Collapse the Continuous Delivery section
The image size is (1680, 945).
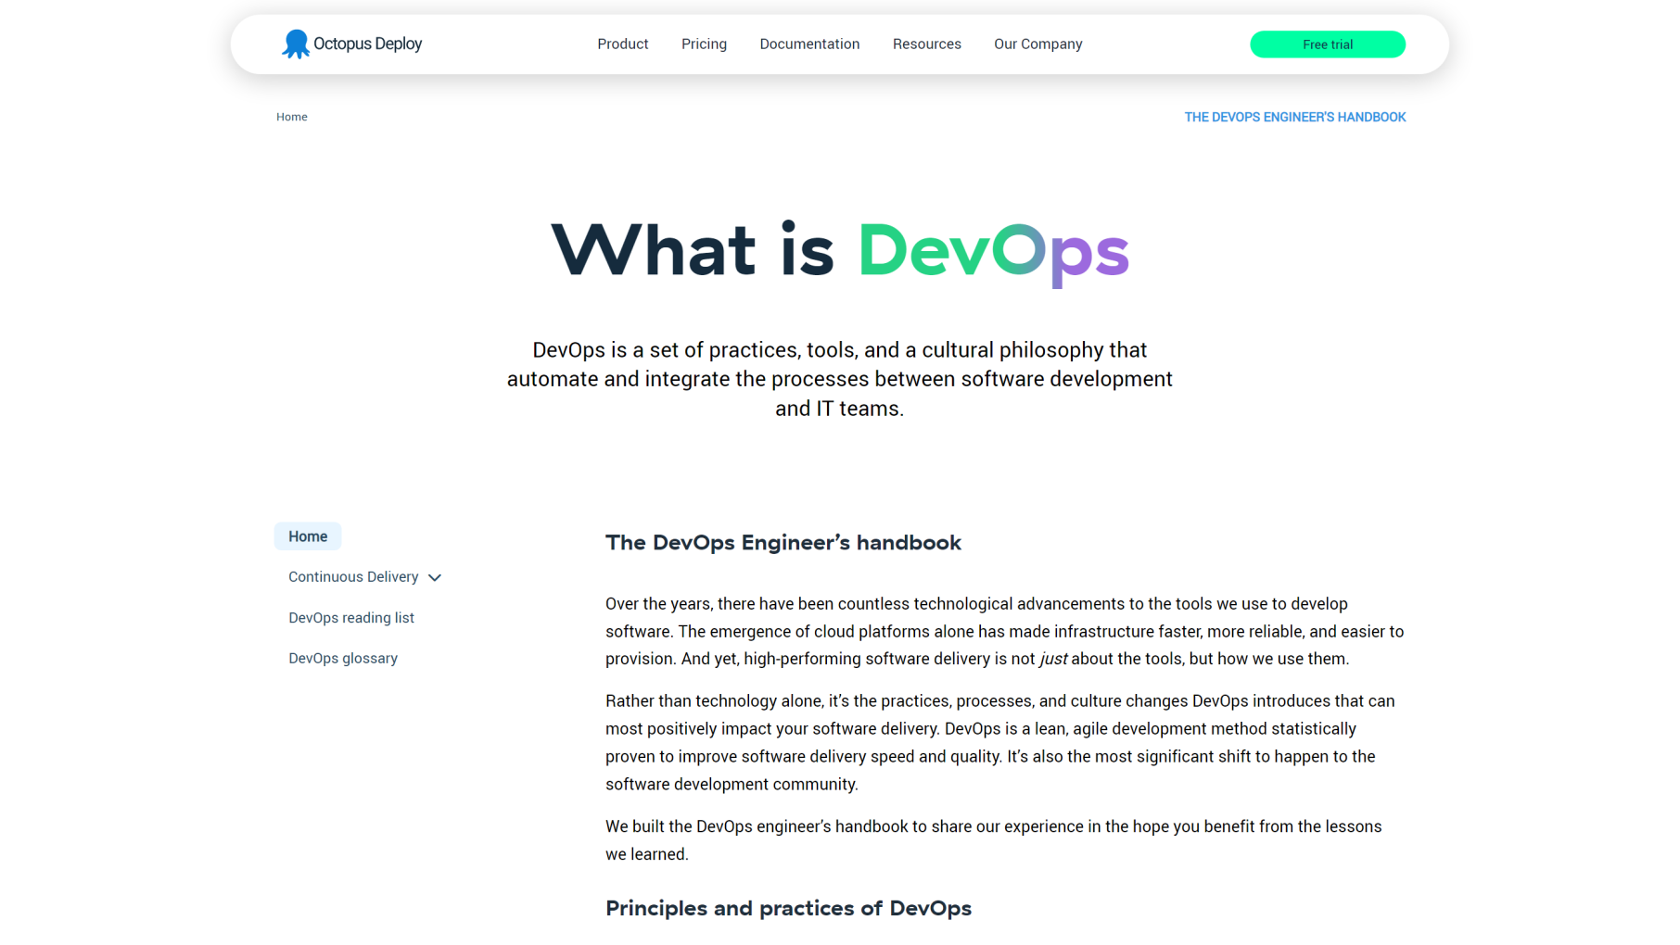[435, 577]
